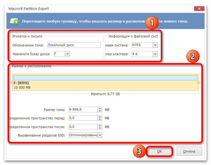
Task: Close the Macrorit Partition Expert dialog
Action: coord(199,9)
